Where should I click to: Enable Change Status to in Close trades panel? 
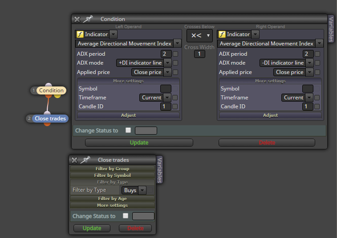(x=126, y=216)
